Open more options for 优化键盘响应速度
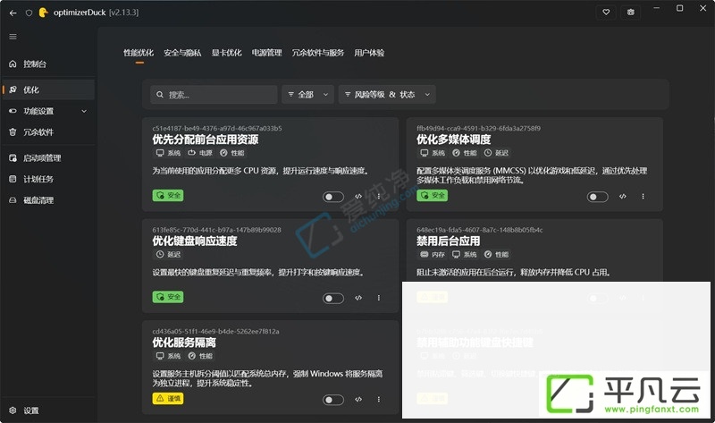The width and height of the screenshot is (715, 423). pyautogui.click(x=378, y=298)
